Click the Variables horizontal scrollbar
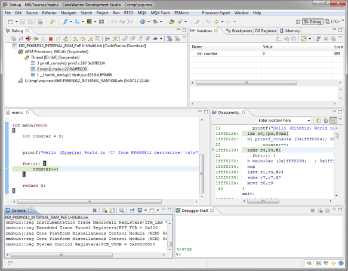348x271 pixels. point(246,83)
